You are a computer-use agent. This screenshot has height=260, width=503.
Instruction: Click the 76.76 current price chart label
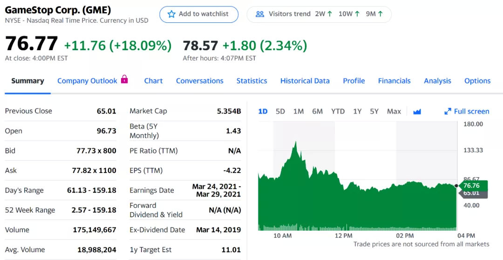pos(473,186)
